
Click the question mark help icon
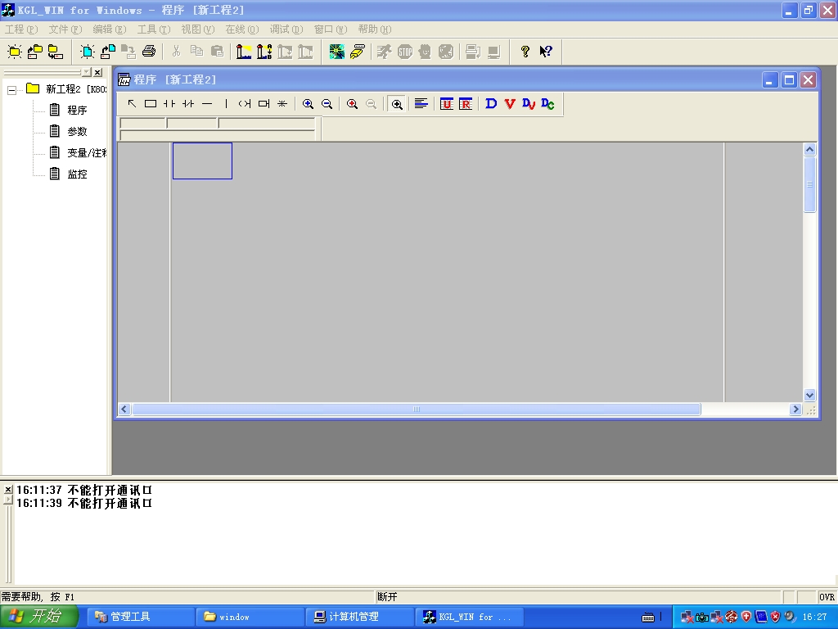525,52
